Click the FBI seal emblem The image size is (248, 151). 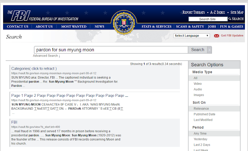[124, 23]
